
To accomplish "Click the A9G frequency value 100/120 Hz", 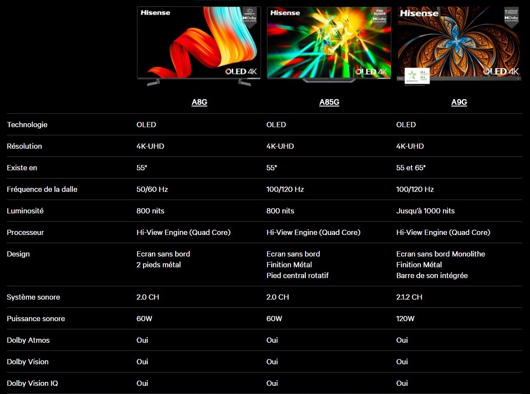I will coord(415,189).
